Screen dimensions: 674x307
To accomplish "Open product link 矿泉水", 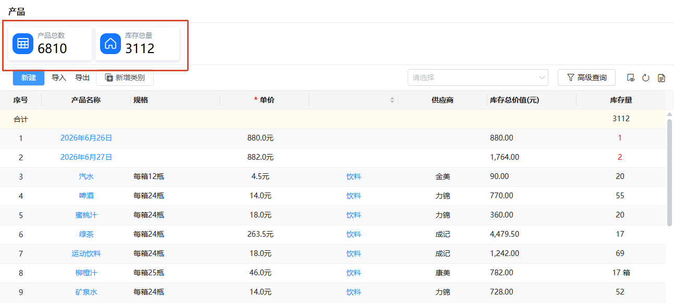I will pyautogui.click(x=87, y=292).
